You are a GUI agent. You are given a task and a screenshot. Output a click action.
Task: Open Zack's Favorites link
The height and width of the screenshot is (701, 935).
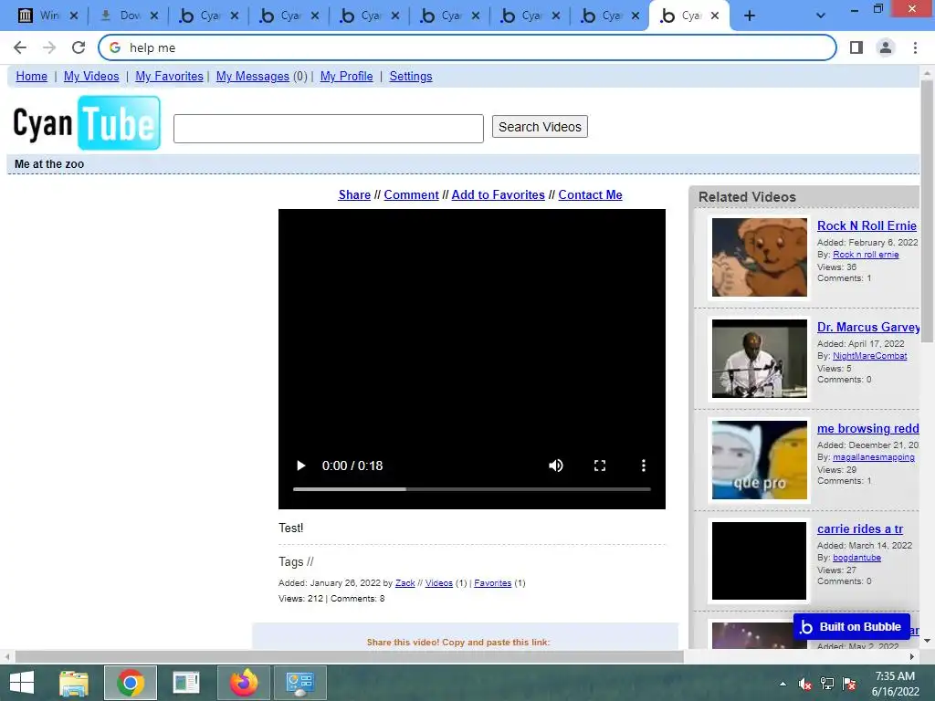coord(492,583)
